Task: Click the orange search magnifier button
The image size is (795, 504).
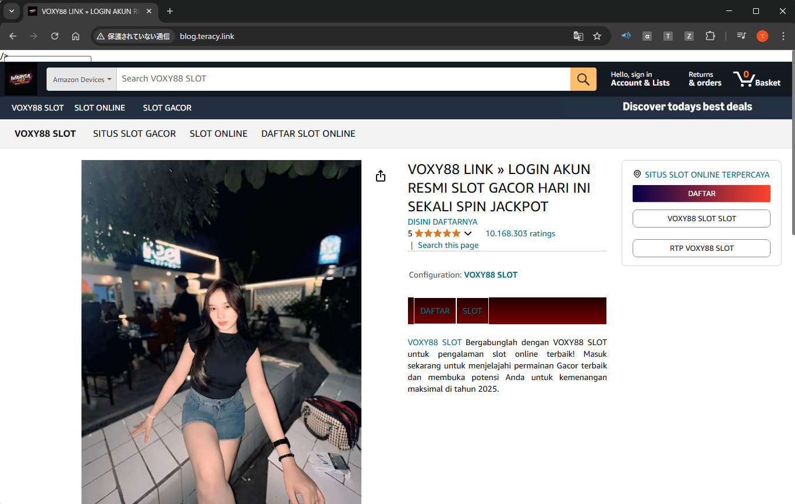Action: click(x=583, y=79)
